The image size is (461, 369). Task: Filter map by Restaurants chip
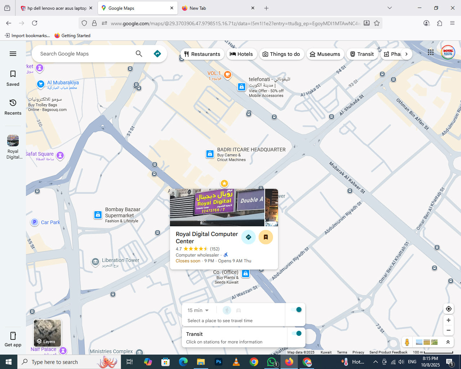pyautogui.click(x=202, y=54)
